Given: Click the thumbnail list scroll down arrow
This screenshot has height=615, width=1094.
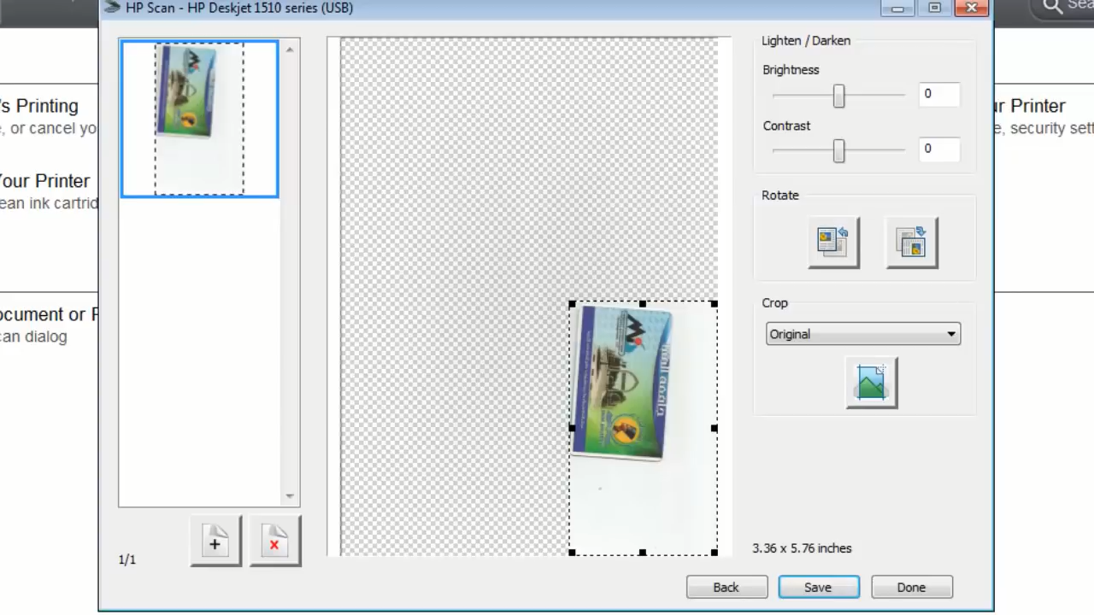Looking at the screenshot, I should (290, 496).
